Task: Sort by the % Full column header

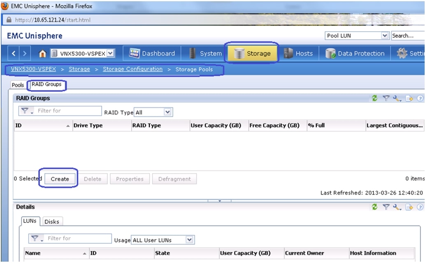Action: (336, 125)
